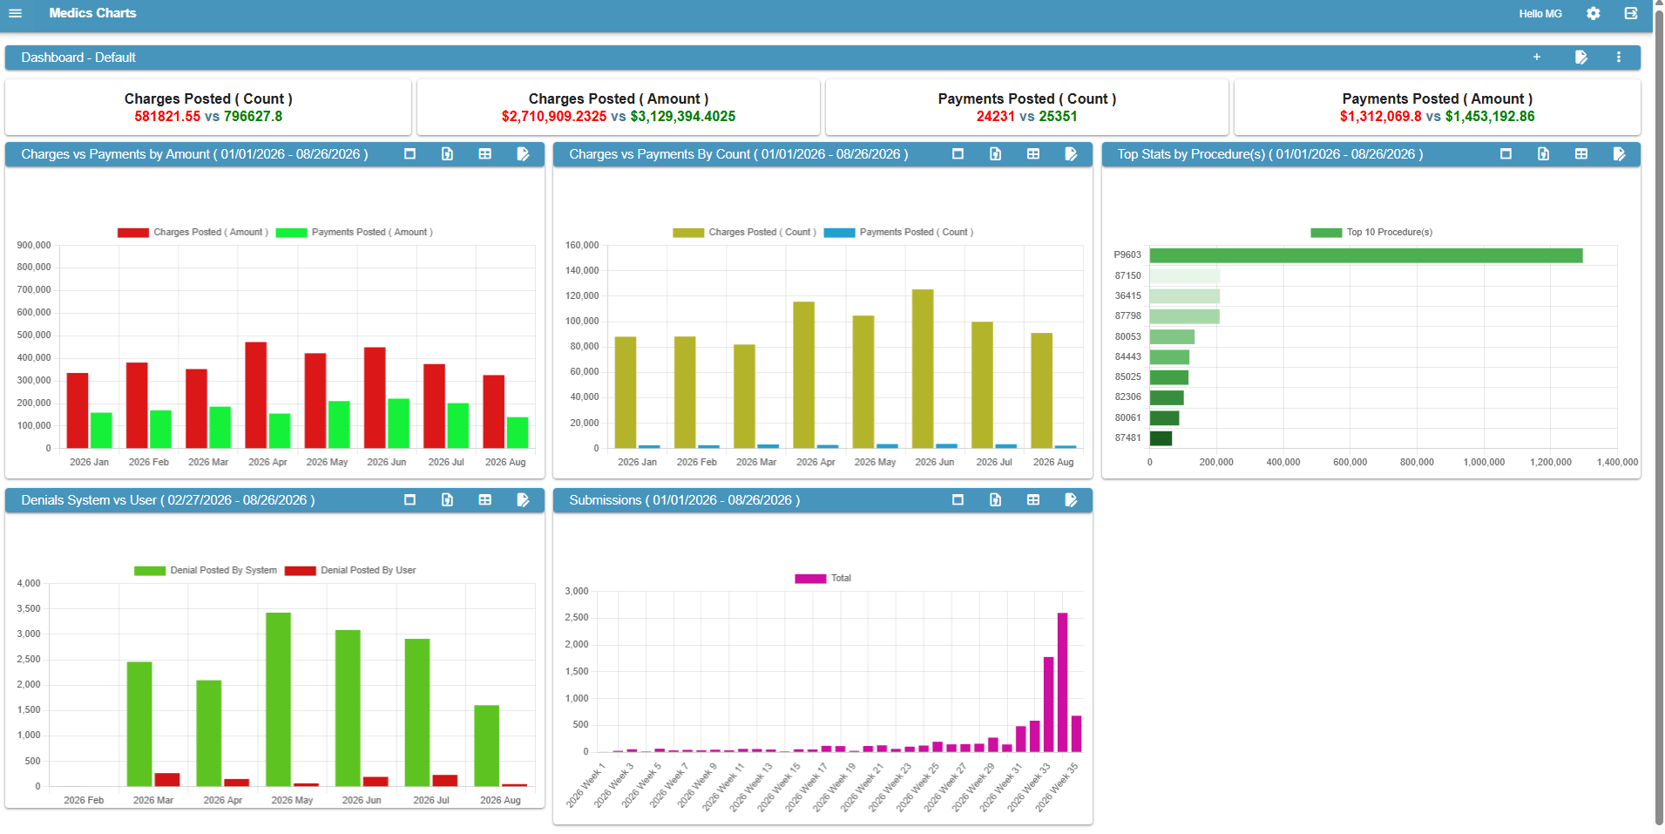
Task: Maximize the Charges vs Payments by Amount panel
Action: click(x=409, y=154)
